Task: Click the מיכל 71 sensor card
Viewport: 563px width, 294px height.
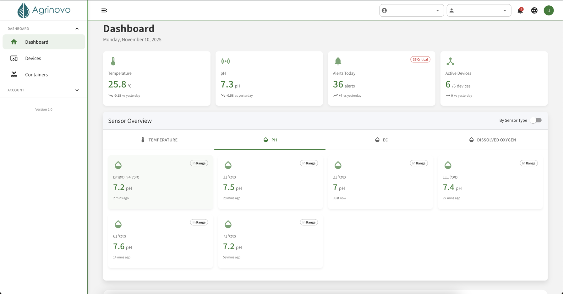Action: [x=270, y=241]
